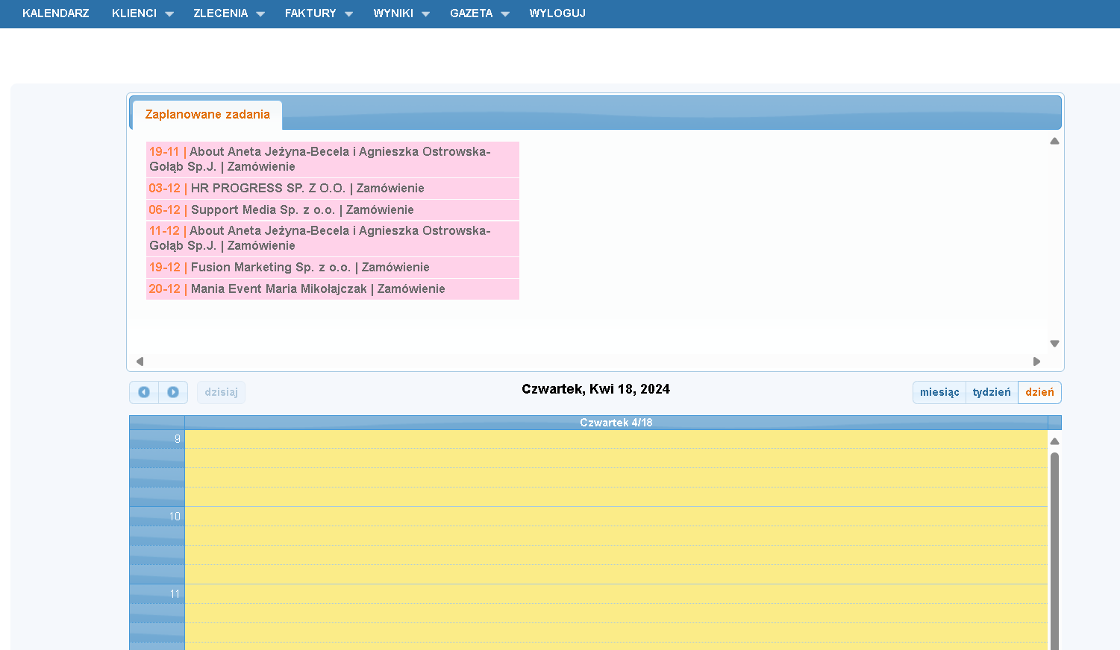Select the Zaplanowane zadania tab
The image size is (1120, 650).
(207, 115)
